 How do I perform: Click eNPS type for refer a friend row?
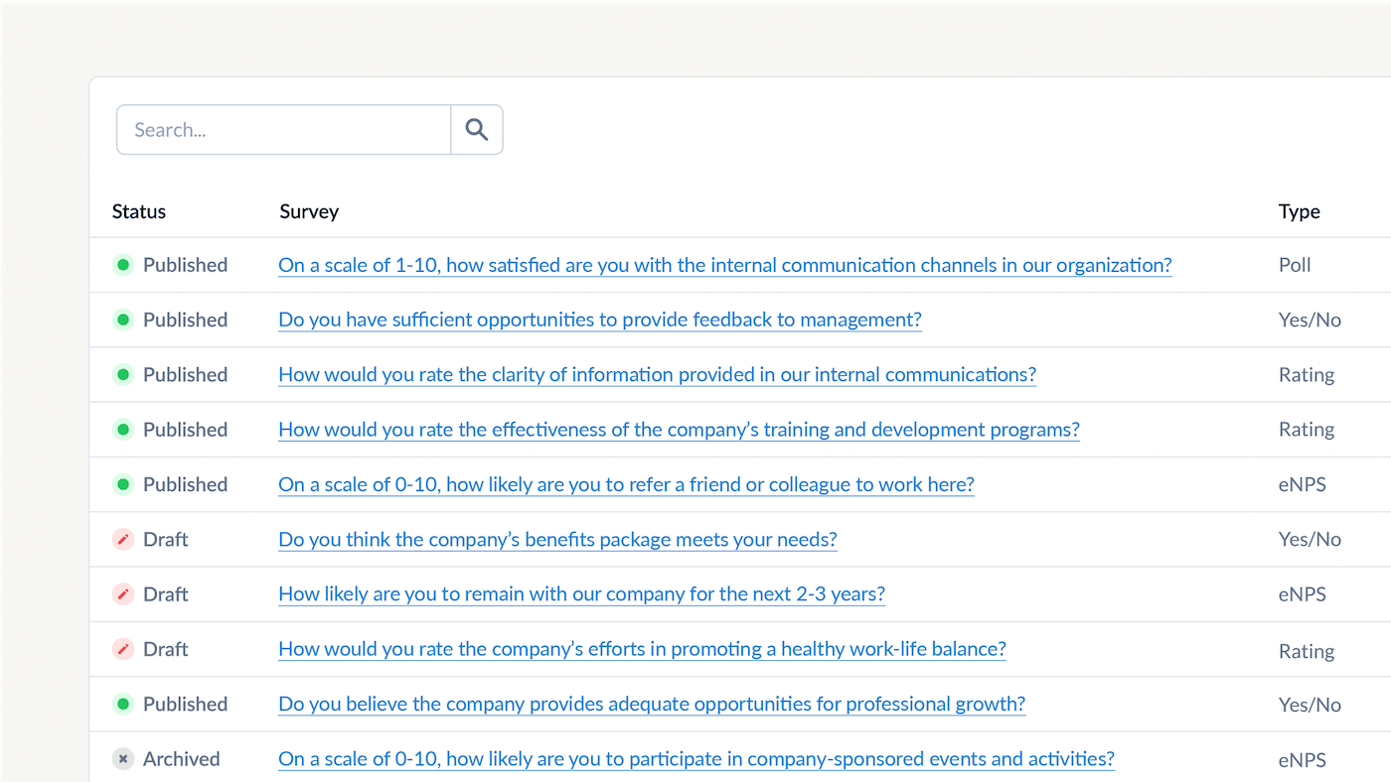(x=1303, y=485)
